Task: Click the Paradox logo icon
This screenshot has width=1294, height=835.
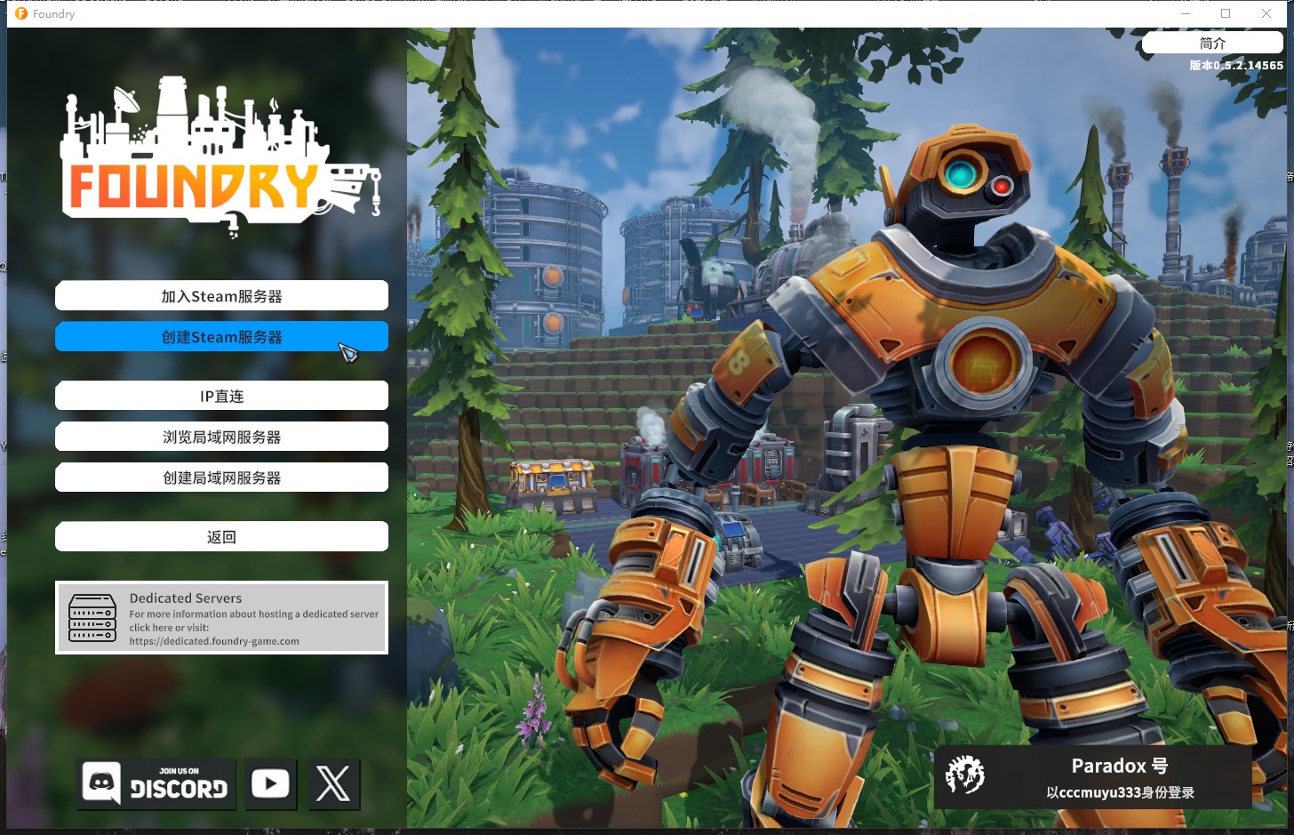Action: point(965,775)
